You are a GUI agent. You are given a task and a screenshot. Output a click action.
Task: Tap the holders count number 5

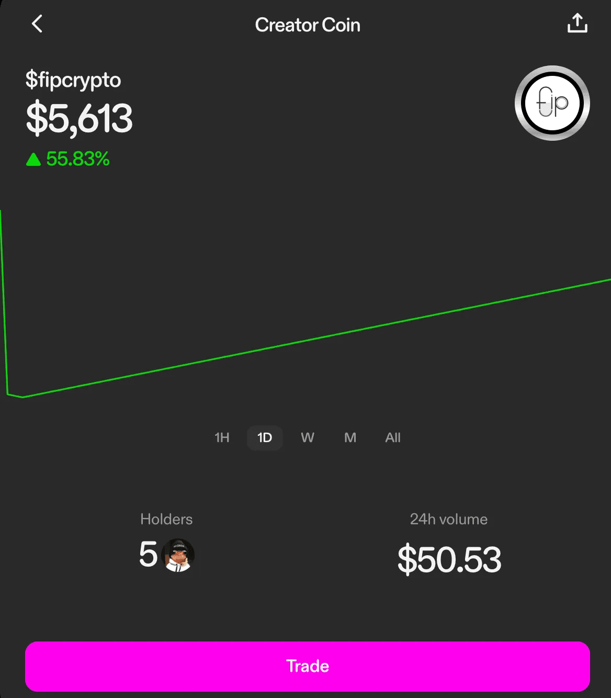[148, 555]
